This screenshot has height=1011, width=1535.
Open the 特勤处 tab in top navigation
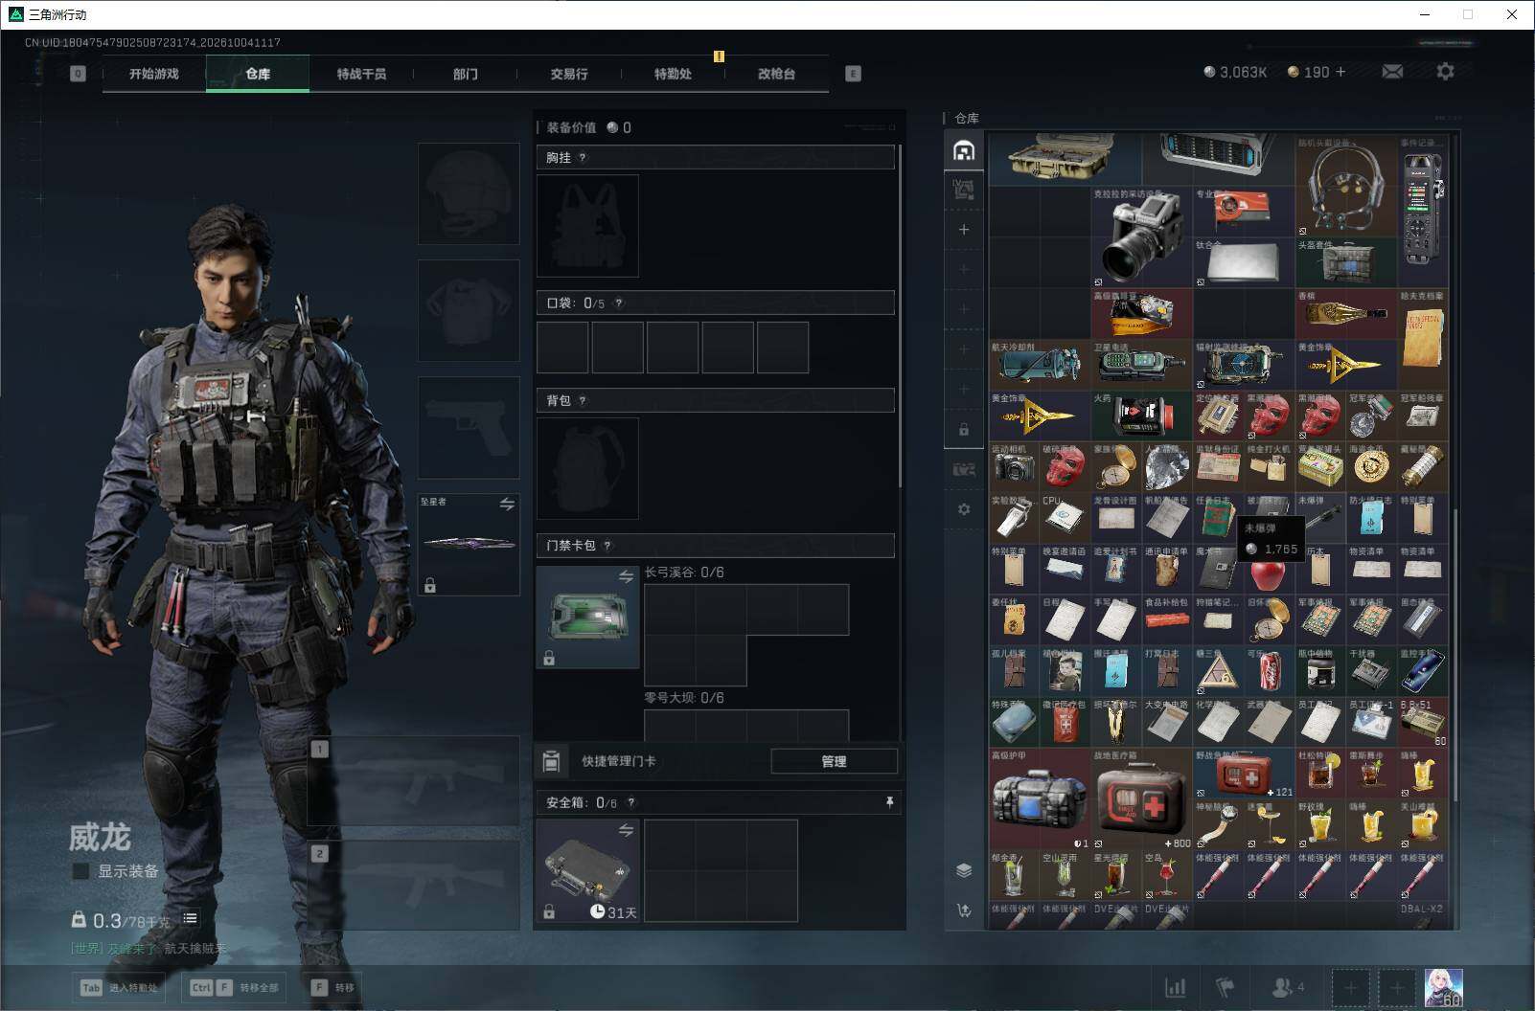[x=673, y=74]
